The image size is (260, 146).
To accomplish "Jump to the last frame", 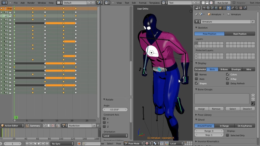I will pyautogui.click(x=47, y=143).
